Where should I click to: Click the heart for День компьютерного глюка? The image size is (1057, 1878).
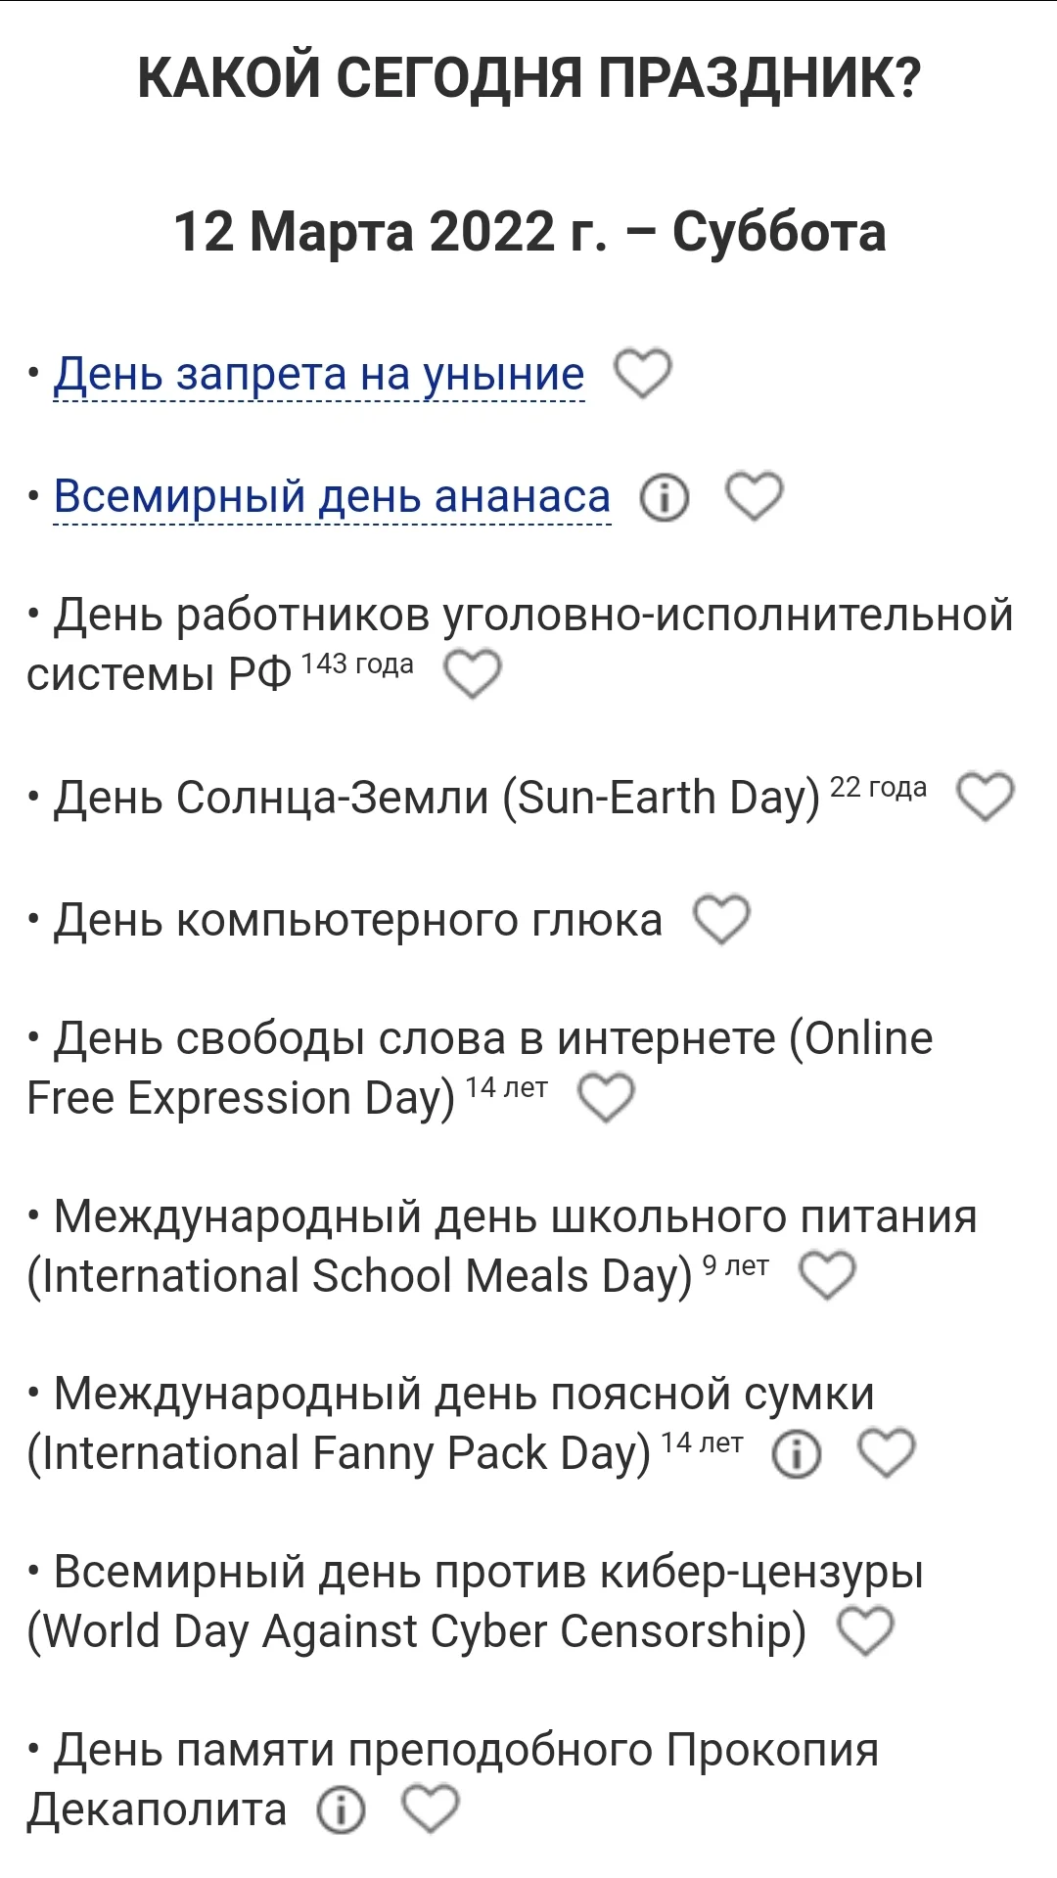(x=721, y=917)
